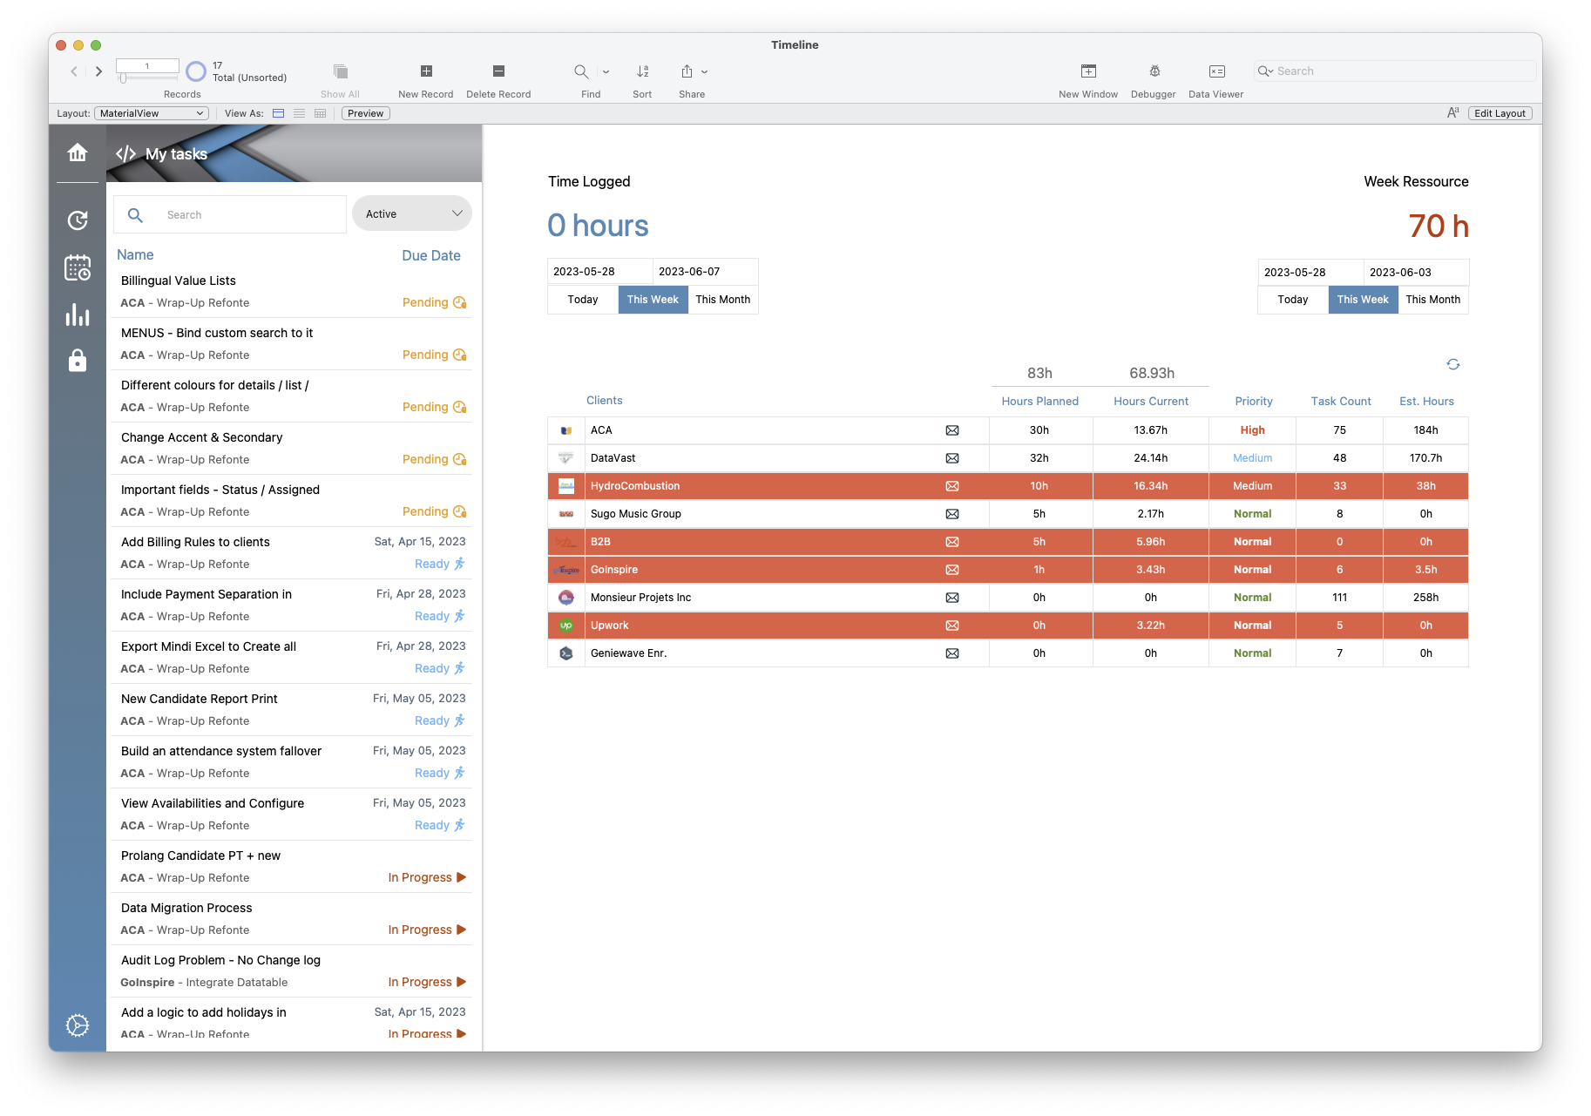Screen dimensions: 1591x1116
Task: Select Today for Time Logged
Action: coord(581,299)
